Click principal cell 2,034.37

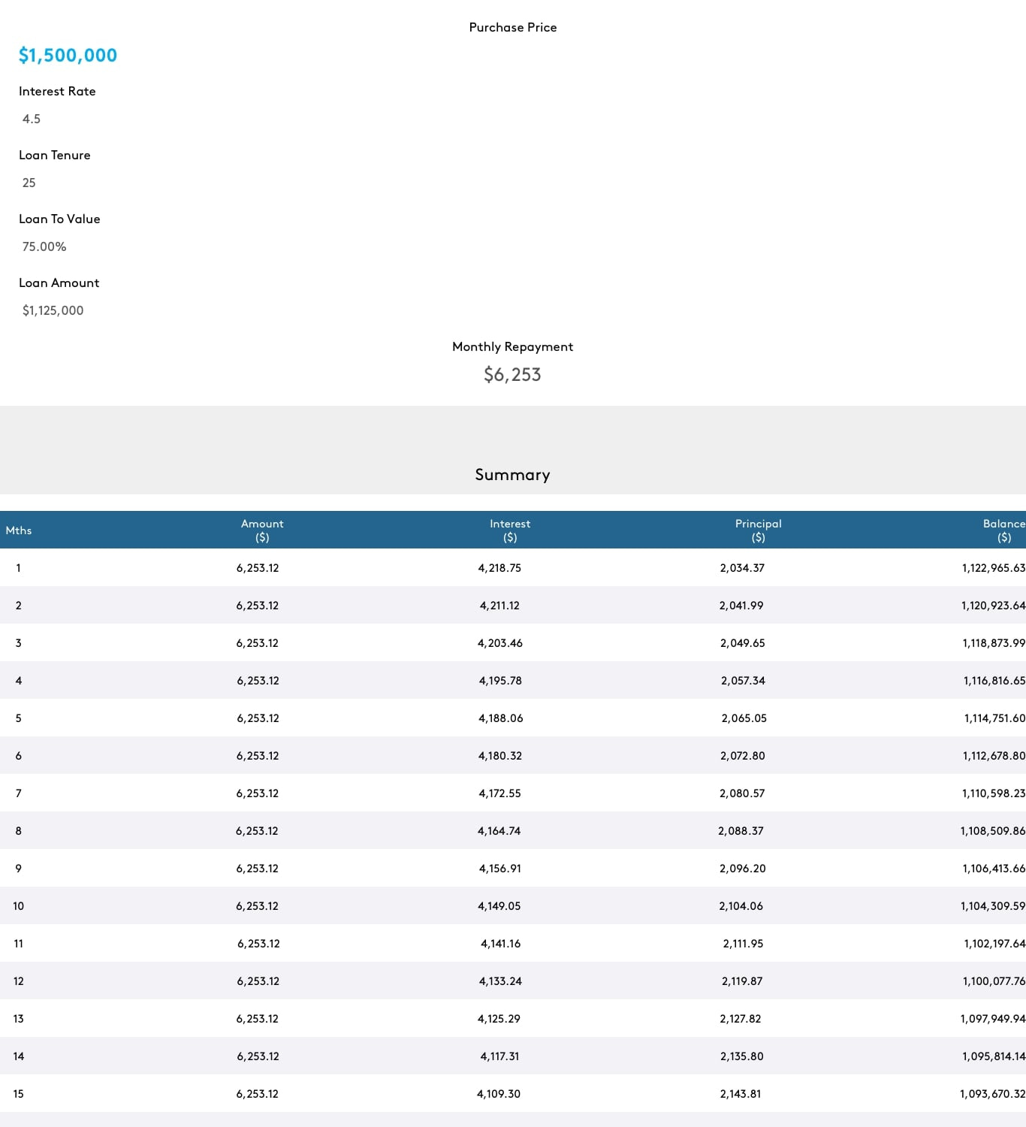tap(742, 568)
